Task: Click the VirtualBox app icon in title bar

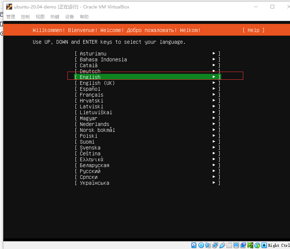Action: coord(9,7)
